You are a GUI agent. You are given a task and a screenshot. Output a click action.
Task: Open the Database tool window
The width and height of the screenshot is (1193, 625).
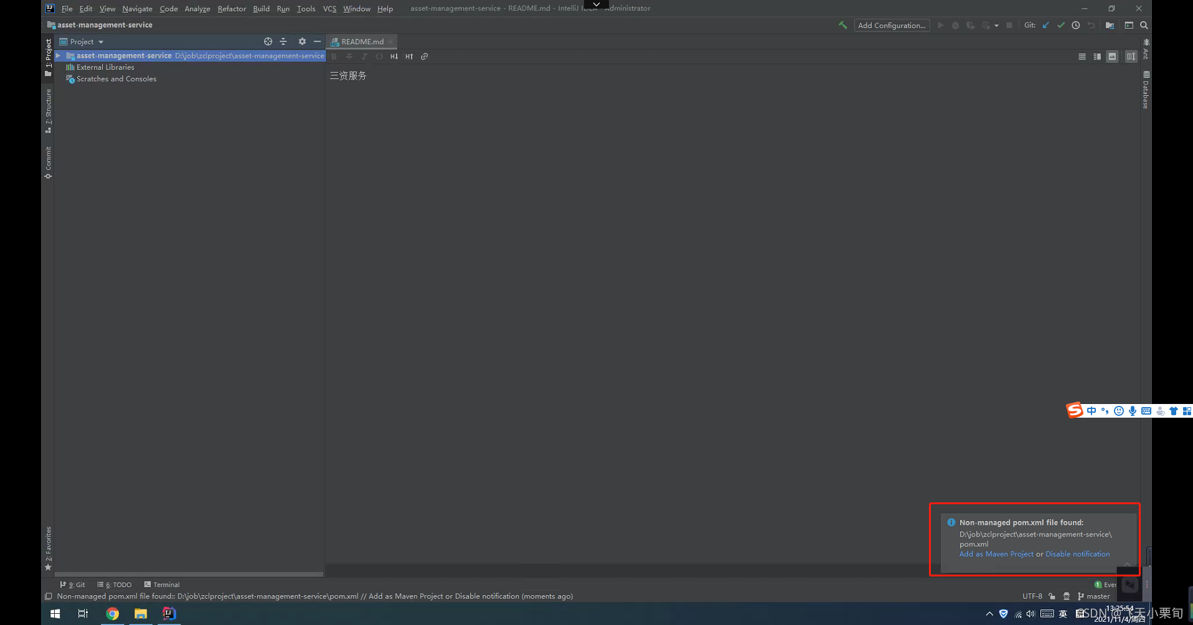(1146, 90)
